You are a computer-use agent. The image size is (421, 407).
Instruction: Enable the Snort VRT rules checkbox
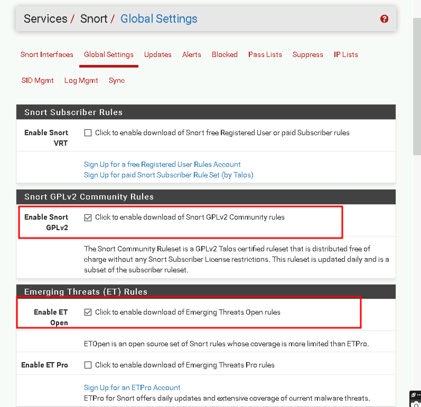point(88,133)
